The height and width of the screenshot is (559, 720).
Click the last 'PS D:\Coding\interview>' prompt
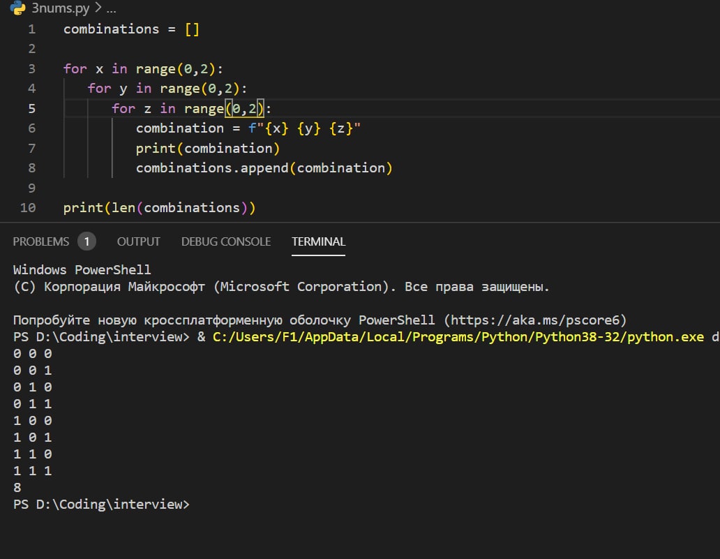pos(101,505)
